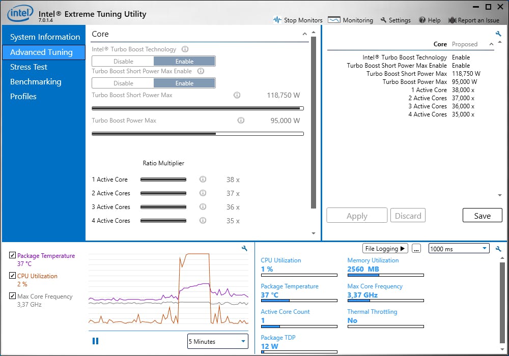
Task: Click the Memory Utilization 2560 MB value
Action: pos(363,269)
